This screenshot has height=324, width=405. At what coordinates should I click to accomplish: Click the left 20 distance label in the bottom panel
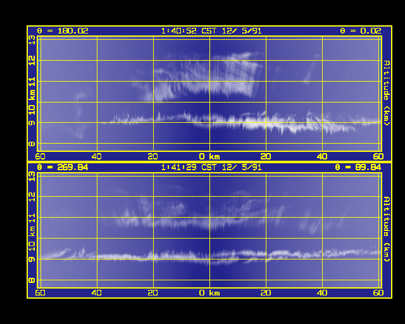pyautogui.click(x=153, y=293)
